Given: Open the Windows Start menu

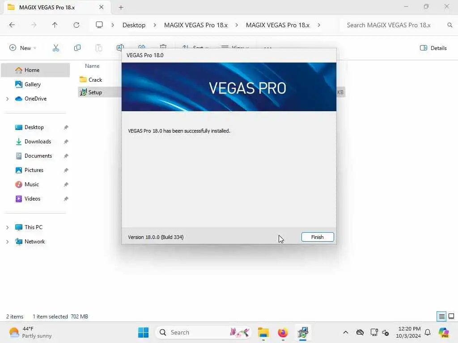Looking at the screenshot, I should (143, 332).
